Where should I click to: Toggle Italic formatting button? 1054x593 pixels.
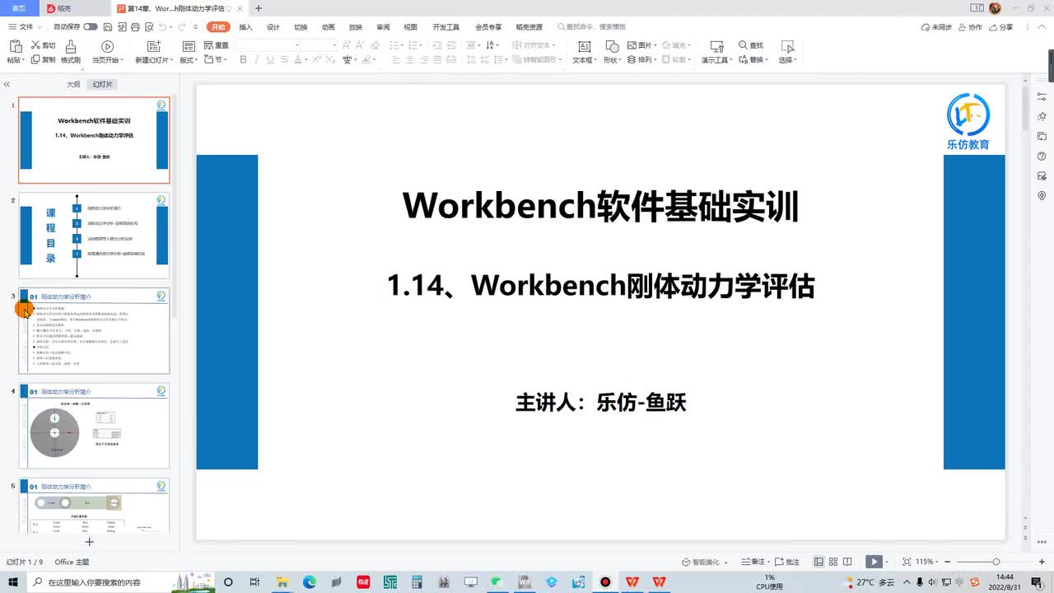[x=257, y=59]
